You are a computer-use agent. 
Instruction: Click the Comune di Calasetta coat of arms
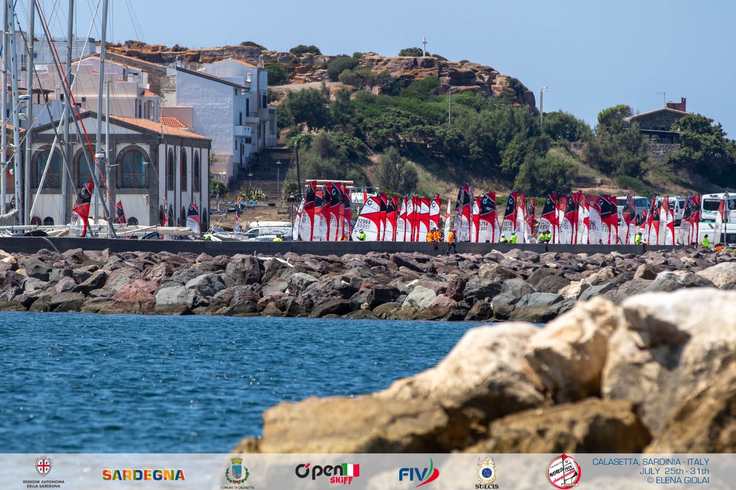(x=237, y=470)
